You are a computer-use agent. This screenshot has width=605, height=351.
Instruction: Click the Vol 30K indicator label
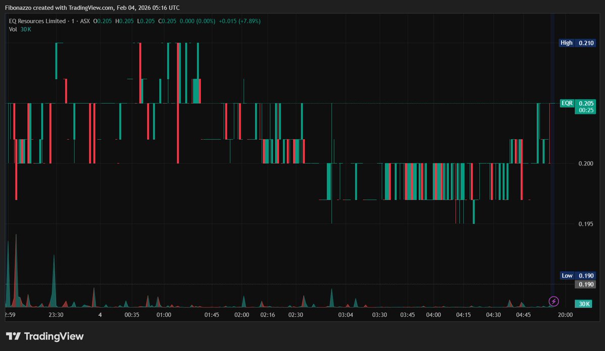pyautogui.click(x=20, y=29)
